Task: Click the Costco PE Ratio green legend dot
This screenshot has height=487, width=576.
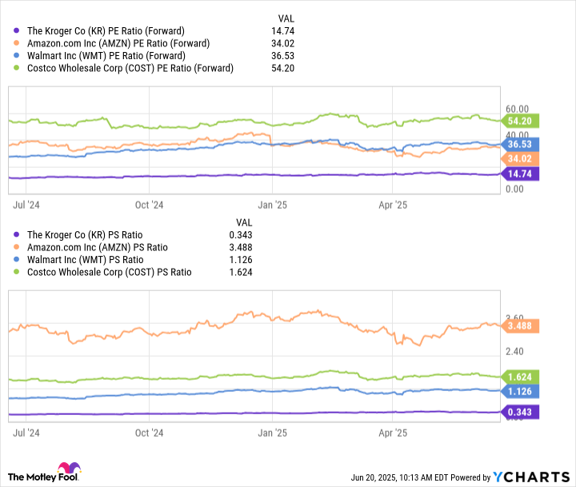Action: click(16, 69)
